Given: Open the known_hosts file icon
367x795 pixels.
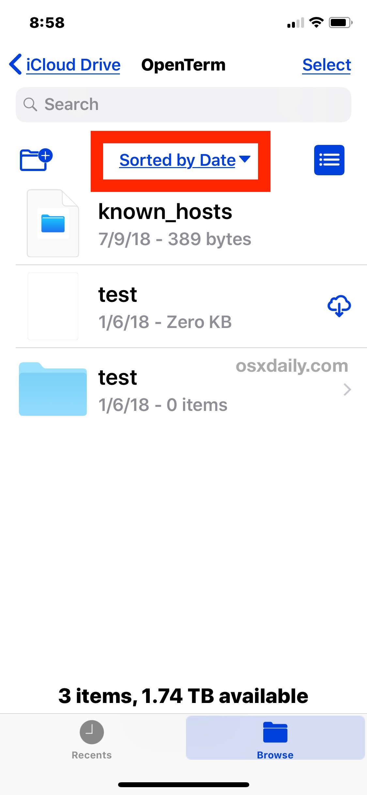Looking at the screenshot, I should 53,223.
